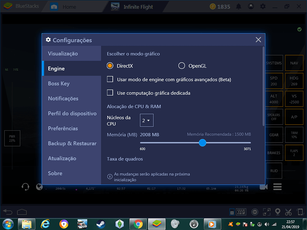
Task: Open the Infinite Flight hamburger menu
Action: pos(277,187)
